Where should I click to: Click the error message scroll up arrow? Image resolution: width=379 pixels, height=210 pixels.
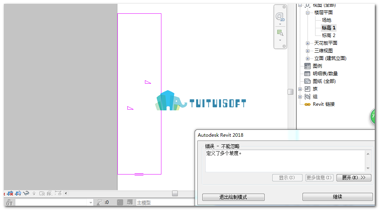coord(368,154)
